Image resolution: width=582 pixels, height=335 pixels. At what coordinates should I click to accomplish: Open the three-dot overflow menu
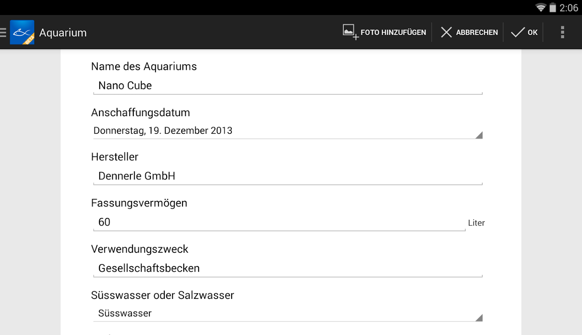pyautogui.click(x=562, y=32)
